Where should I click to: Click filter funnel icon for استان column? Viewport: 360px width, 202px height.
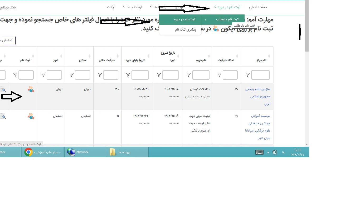coord(72,75)
